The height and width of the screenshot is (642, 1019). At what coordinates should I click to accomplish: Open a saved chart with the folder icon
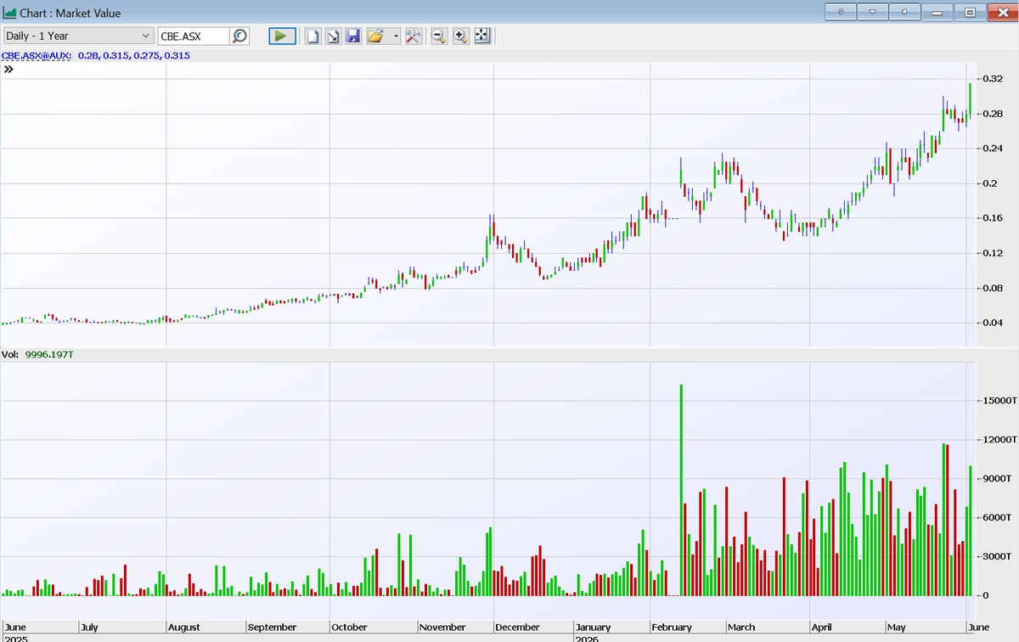pyautogui.click(x=375, y=36)
